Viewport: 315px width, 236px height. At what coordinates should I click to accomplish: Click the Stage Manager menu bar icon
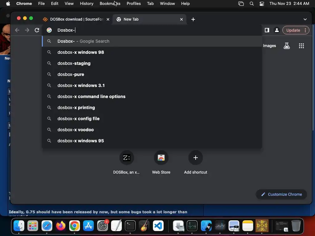pos(241,3)
